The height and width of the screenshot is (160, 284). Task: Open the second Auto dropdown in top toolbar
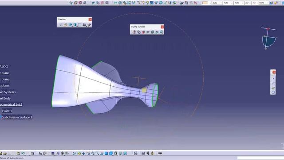[x=229, y=3]
